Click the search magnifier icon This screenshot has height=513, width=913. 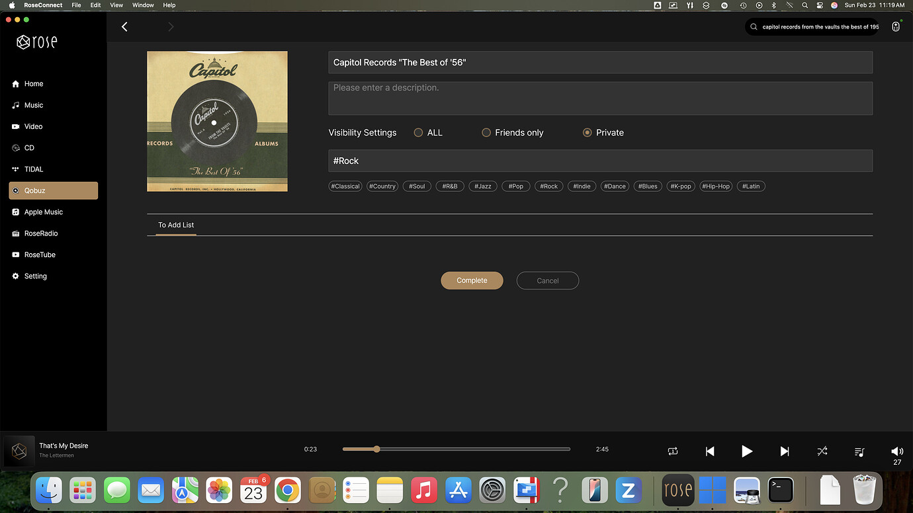coord(754,27)
